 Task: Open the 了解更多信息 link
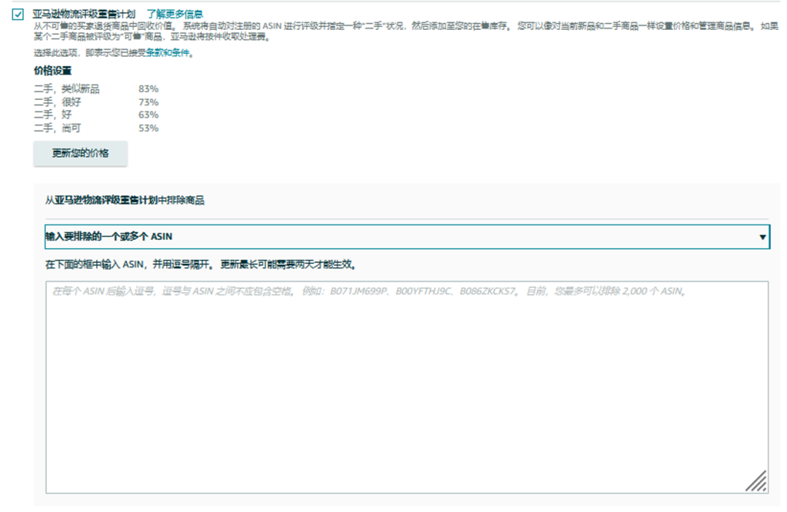[x=175, y=14]
